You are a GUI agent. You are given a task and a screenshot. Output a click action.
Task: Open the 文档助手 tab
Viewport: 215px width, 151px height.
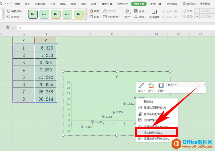pos(172,4)
